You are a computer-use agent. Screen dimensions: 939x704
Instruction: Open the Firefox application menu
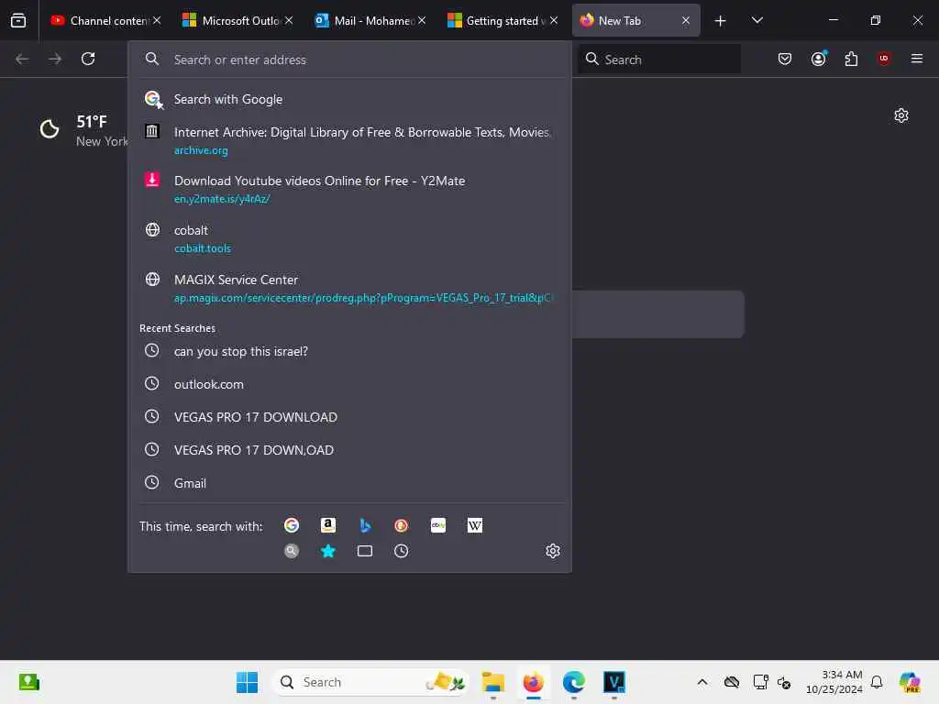[x=916, y=59]
